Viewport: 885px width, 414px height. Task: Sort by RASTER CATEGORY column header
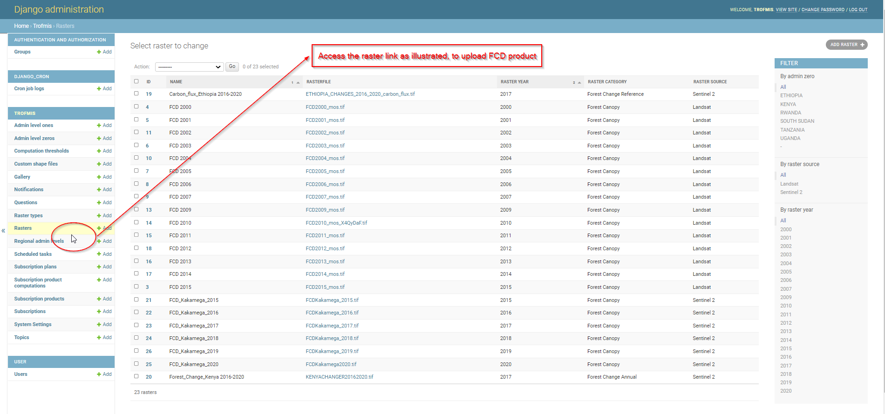607,82
